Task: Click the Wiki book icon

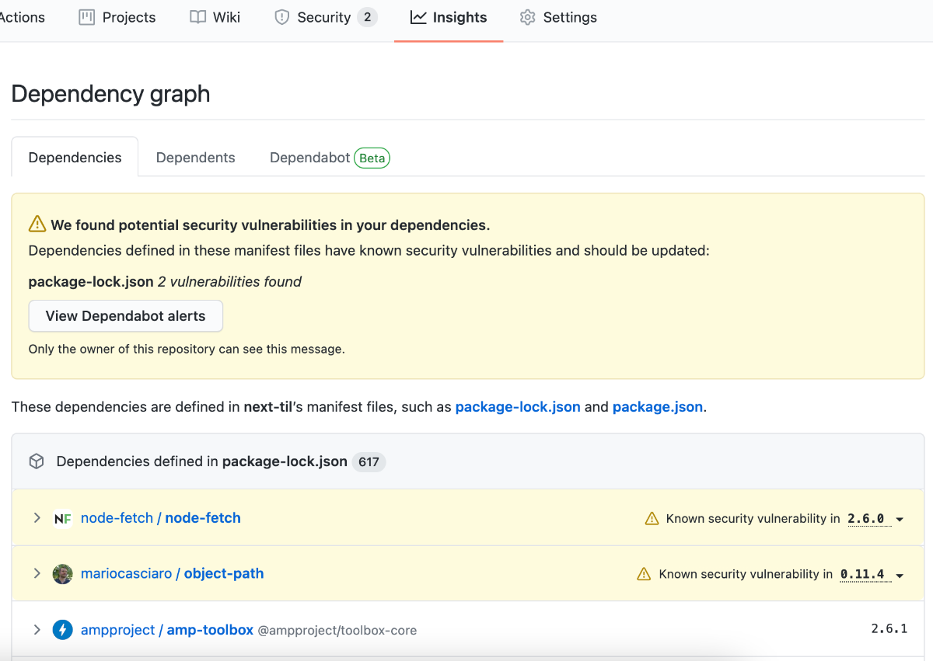Action: coord(198,17)
